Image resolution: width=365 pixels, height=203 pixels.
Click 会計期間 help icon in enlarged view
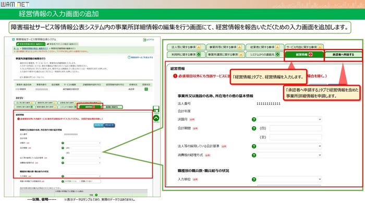click(254, 128)
